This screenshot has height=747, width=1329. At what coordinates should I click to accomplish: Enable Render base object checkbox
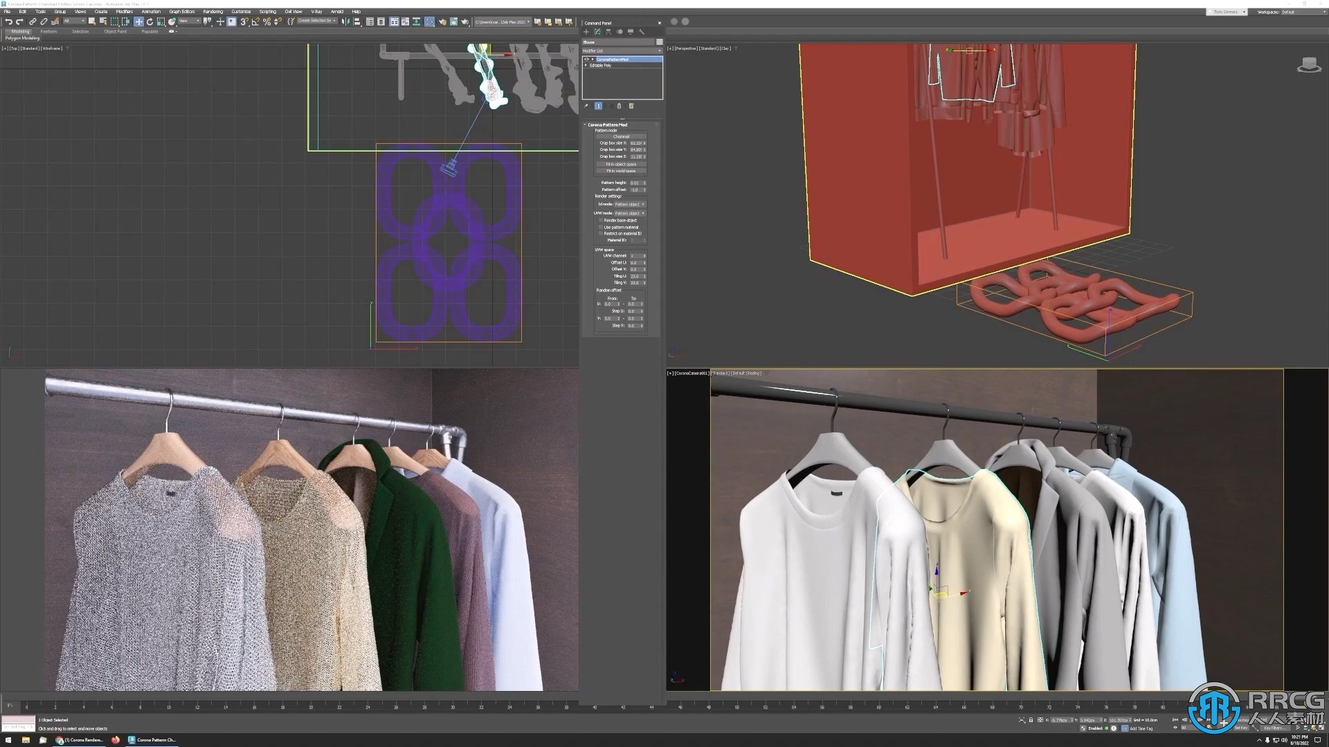[600, 220]
